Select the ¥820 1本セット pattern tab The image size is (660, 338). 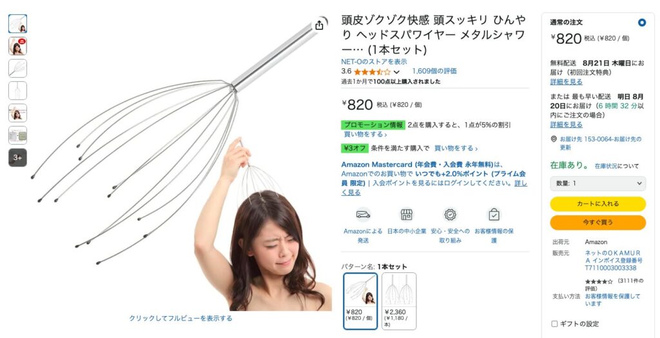(x=360, y=301)
